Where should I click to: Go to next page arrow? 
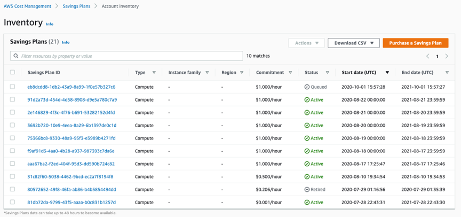point(447,56)
